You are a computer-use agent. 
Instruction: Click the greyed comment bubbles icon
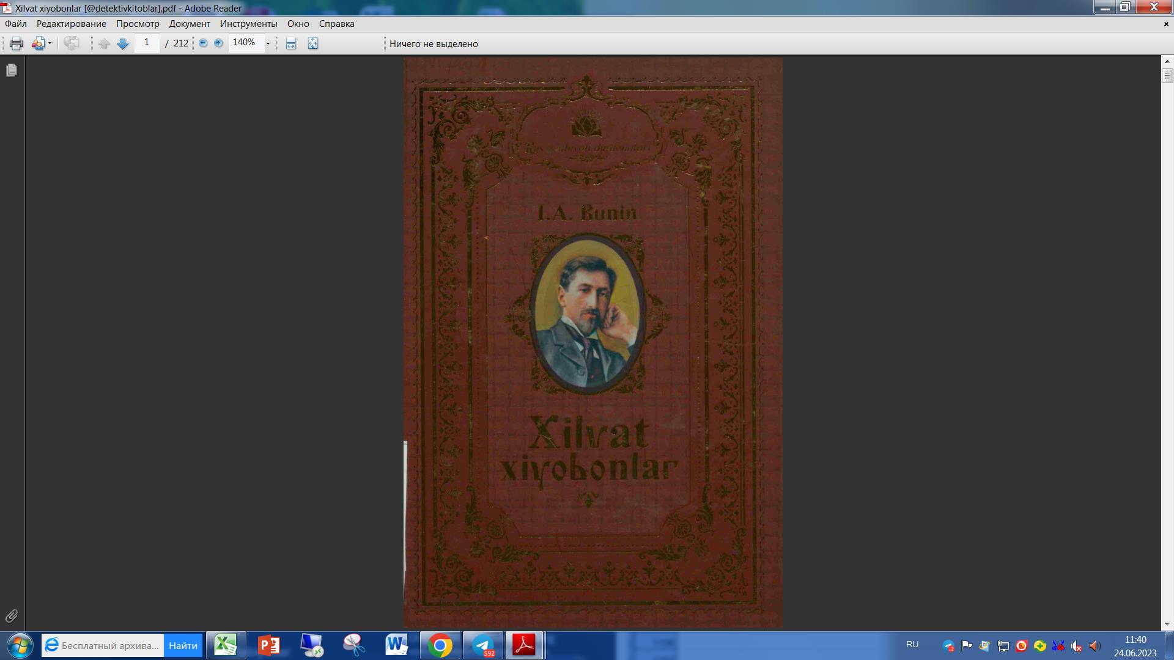tap(72, 43)
